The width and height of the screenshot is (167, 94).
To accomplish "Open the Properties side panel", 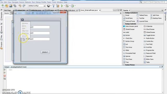I will click(165, 16).
